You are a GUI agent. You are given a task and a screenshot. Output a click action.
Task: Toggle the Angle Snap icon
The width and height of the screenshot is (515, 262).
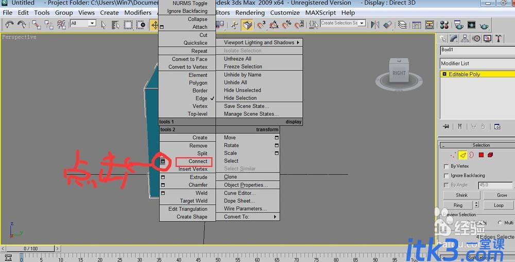(x=274, y=25)
